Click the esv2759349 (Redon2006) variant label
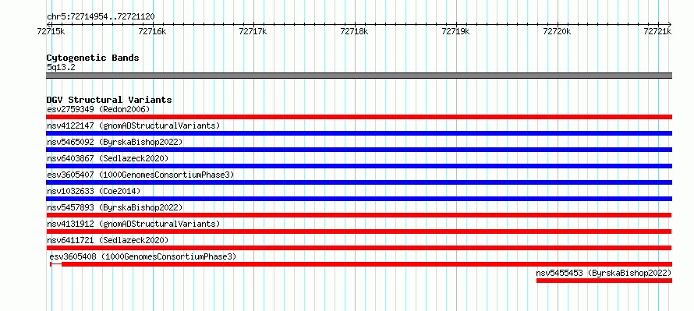The image size is (694, 311). click(x=98, y=109)
